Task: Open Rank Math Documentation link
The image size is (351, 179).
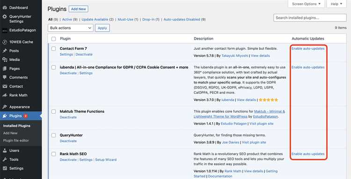Action: [x=220, y=176]
